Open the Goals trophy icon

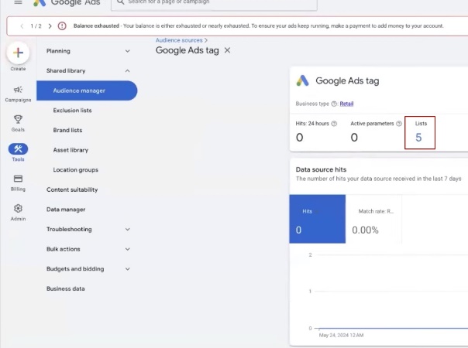tap(18, 120)
